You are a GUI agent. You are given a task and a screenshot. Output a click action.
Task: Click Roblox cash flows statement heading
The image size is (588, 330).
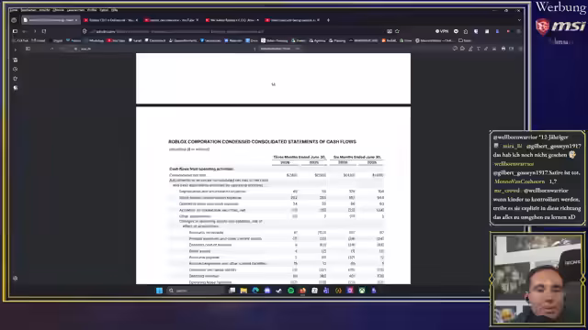[x=262, y=142]
